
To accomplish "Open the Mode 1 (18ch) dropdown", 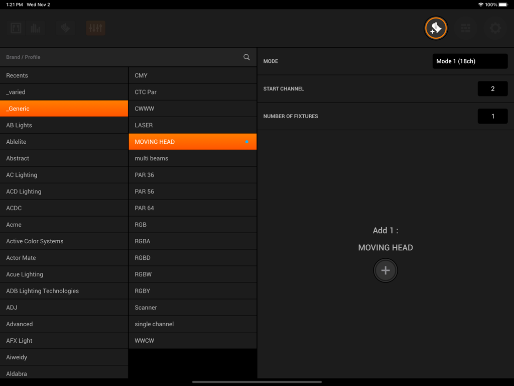I will [x=470, y=61].
